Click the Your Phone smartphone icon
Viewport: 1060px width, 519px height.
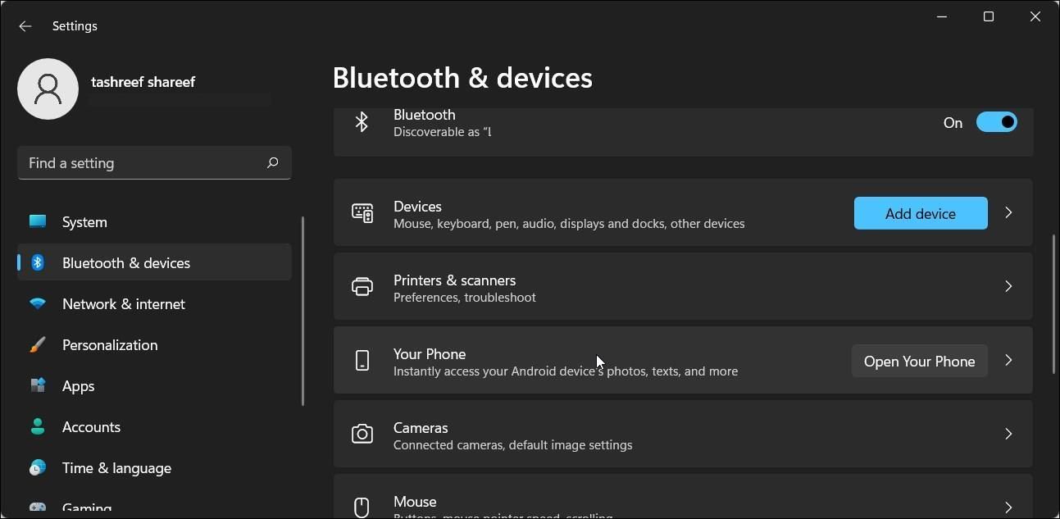pos(362,361)
